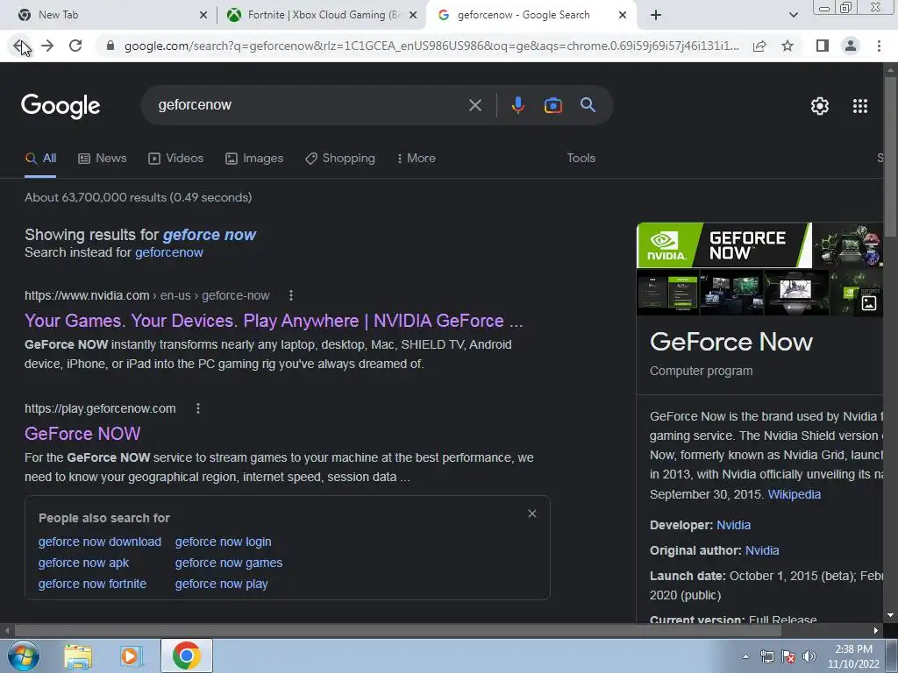Open Google settings gear
Screen dimensions: 898x673
(820, 106)
